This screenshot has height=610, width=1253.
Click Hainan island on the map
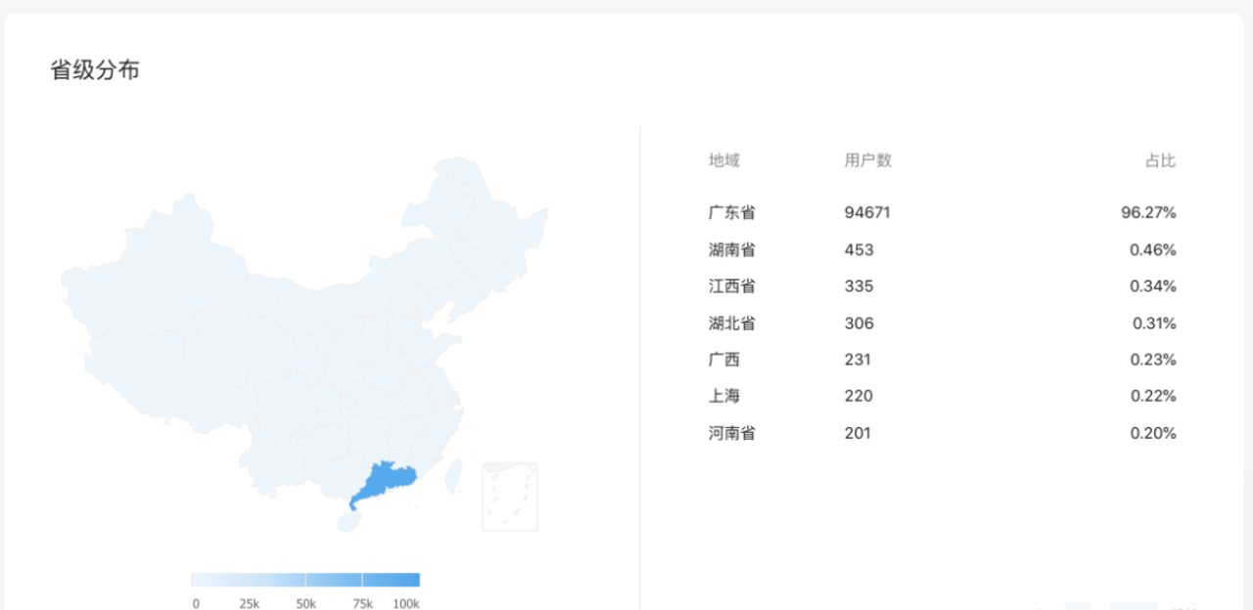(348, 522)
